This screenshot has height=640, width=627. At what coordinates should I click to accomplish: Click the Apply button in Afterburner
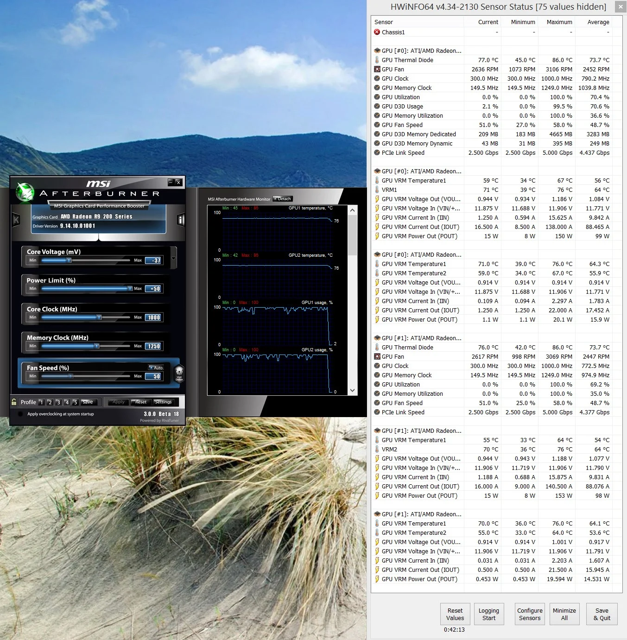(118, 402)
